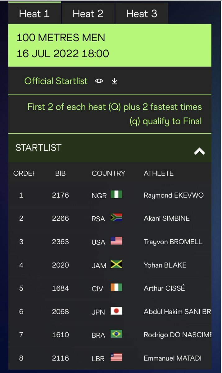Click the Nigeria flag icon
This screenshot has width=222, height=373.
pos(116,195)
